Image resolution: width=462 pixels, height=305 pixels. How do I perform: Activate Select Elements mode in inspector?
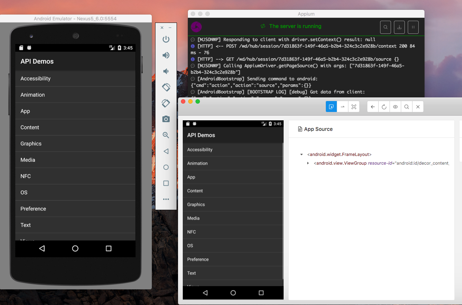331,107
